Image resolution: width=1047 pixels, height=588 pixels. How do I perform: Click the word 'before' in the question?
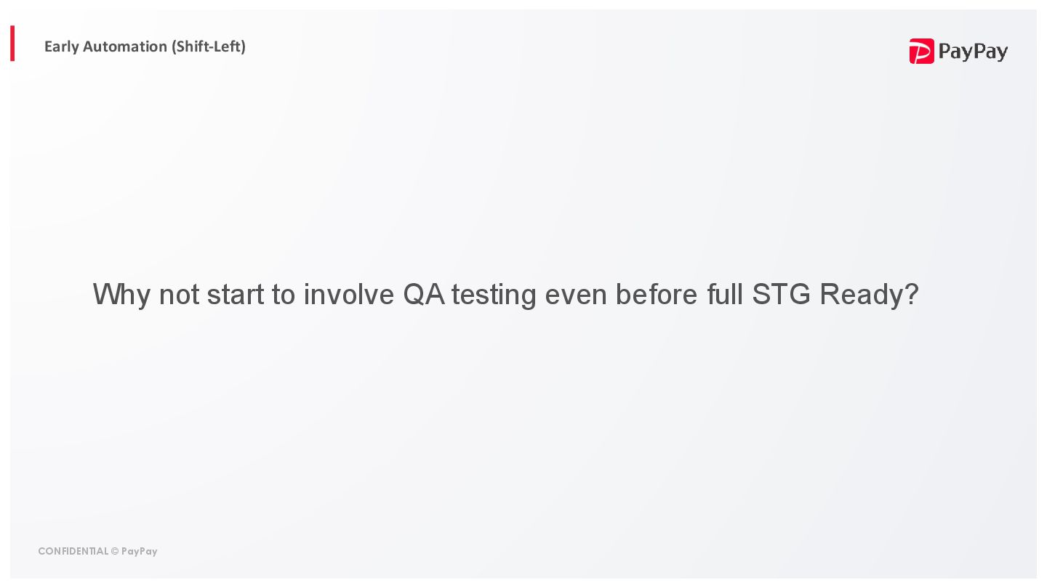pyautogui.click(x=657, y=295)
